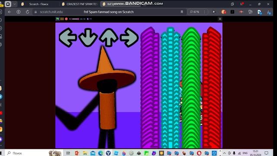Screen dimensions: 277x156
Task: Click the green flag to start the project
Action: pos(58,19)
